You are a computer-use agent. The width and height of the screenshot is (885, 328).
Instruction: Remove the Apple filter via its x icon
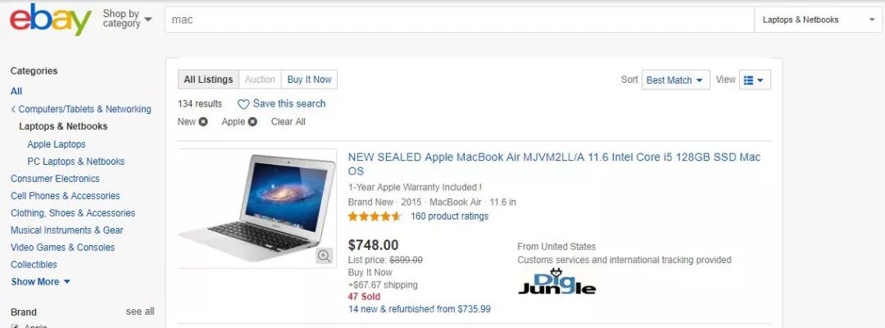pos(252,122)
